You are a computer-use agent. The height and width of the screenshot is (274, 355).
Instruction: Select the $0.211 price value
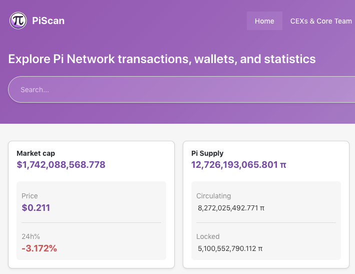[x=36, y=207]
